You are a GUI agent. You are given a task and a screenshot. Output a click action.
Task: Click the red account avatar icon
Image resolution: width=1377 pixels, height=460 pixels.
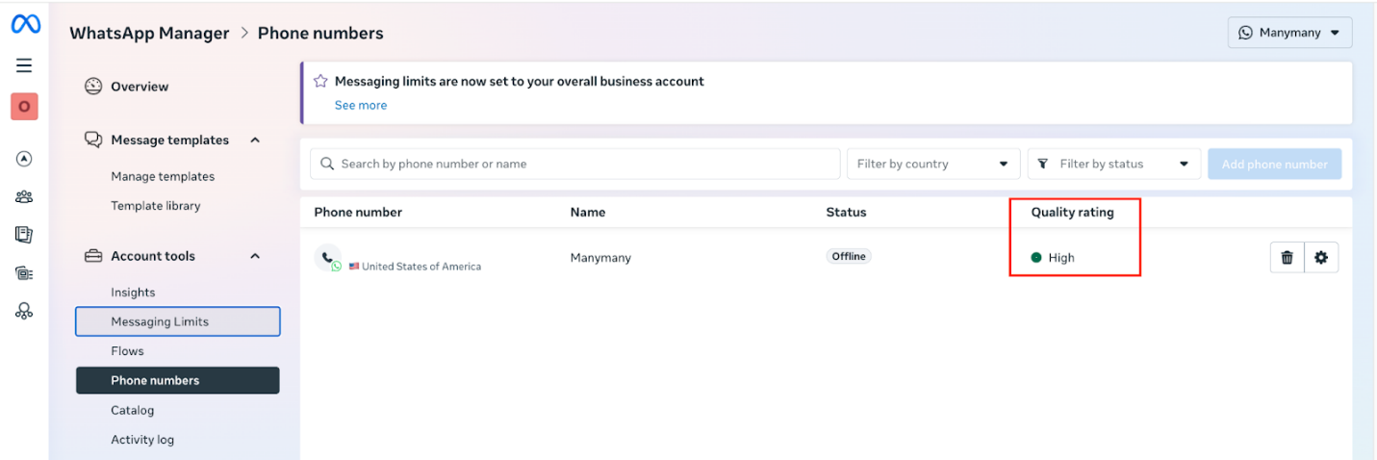point(25,107)
